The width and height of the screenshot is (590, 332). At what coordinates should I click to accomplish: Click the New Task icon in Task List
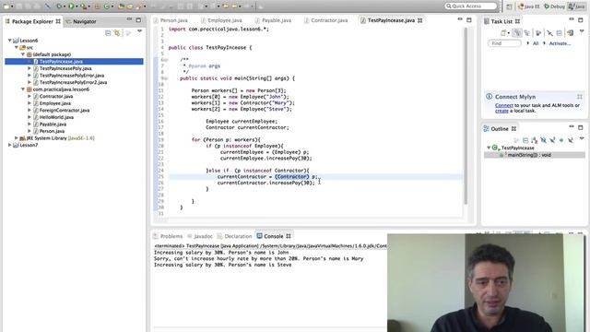(503, 33)
